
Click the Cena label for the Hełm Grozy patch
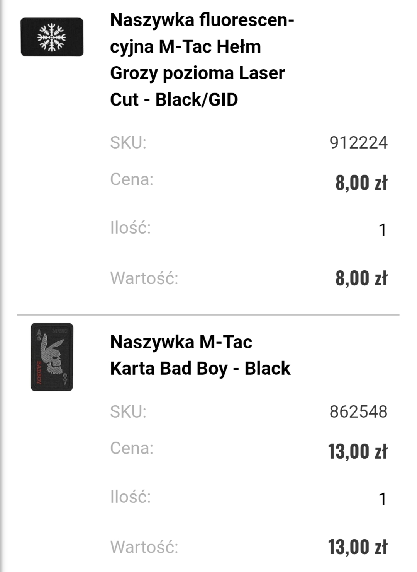point(132,179)
